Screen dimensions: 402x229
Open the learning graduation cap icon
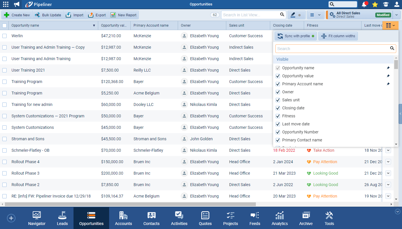point(386,4)
